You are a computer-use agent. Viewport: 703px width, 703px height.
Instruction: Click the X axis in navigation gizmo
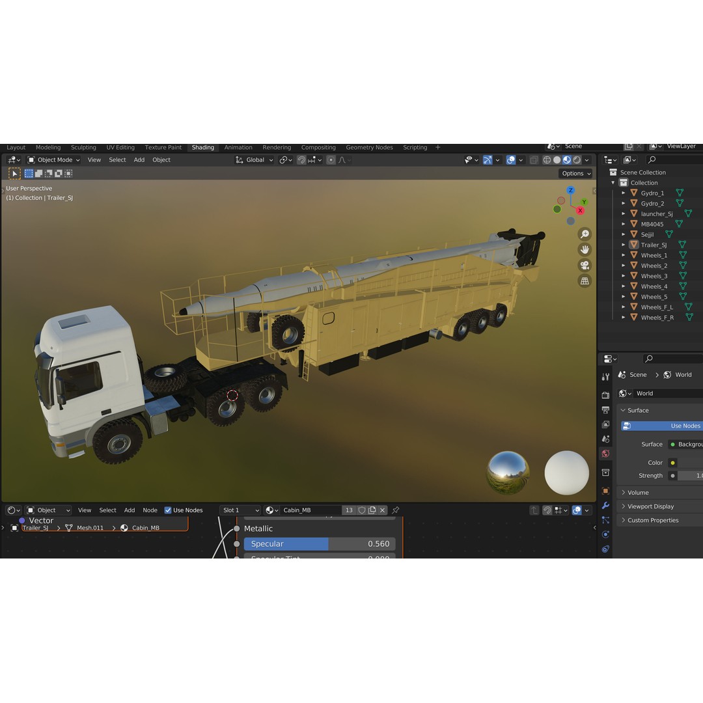coord(580,210)
